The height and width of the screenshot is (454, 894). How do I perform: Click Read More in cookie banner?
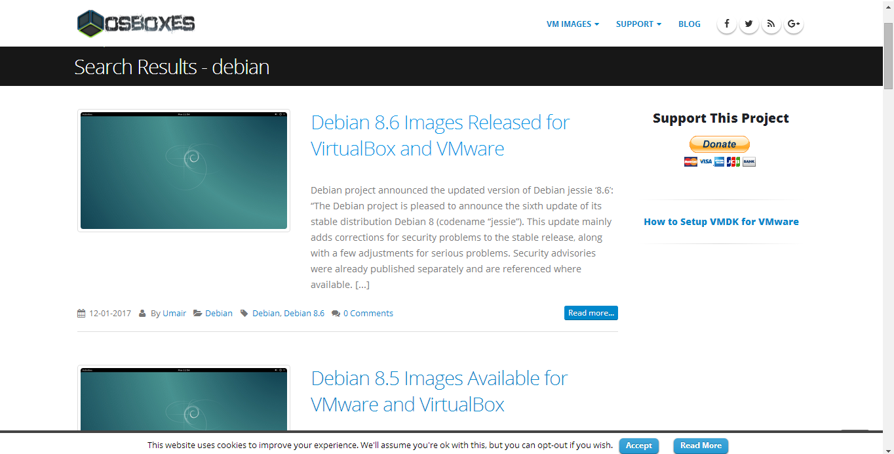(701, 445)
